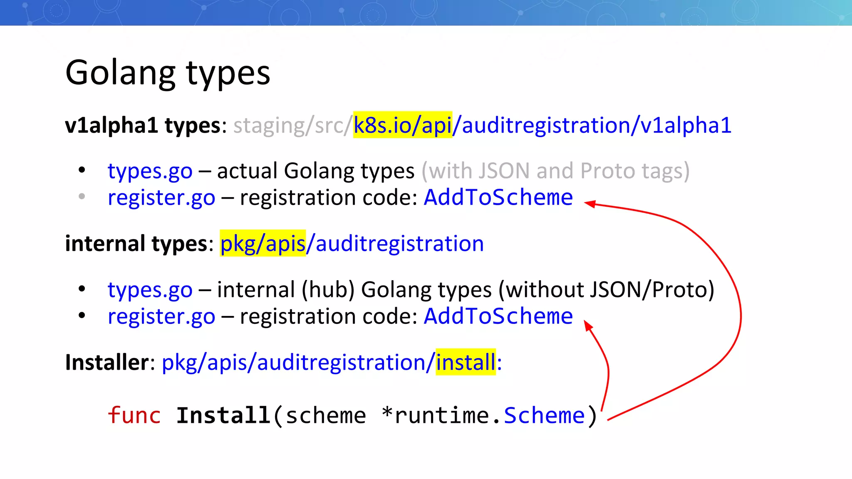Viewport: 852px width, 479px height.
Task: Click the lower 'AddToScheme' text
Action: click(x=498, y=316)
